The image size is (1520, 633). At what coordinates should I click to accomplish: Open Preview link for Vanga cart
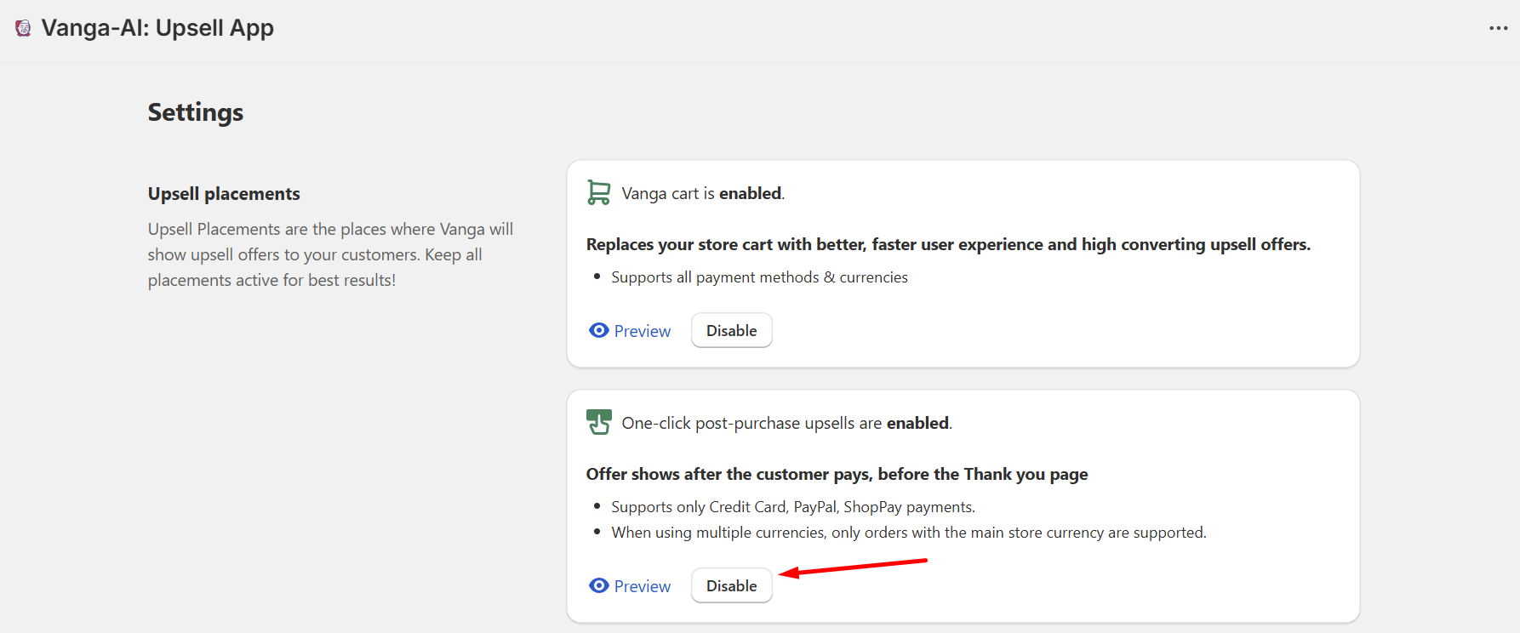coord(643,331)
